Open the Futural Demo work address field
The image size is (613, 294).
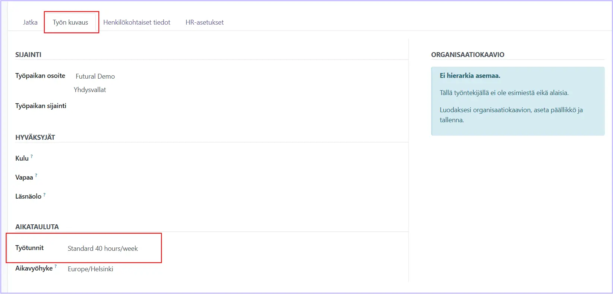[95, 76]
